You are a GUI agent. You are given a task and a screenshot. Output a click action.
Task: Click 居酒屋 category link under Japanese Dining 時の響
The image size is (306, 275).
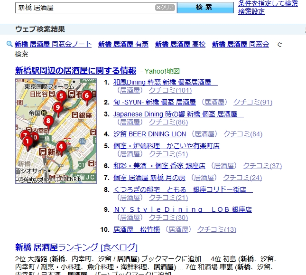(130, 122)
